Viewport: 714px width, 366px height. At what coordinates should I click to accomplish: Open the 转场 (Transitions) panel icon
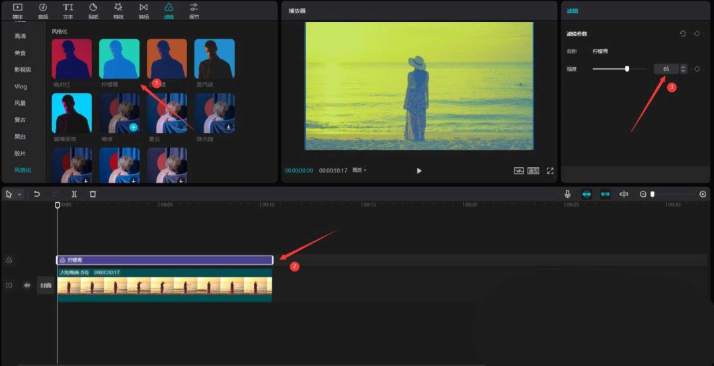click(x=143, y=10)
